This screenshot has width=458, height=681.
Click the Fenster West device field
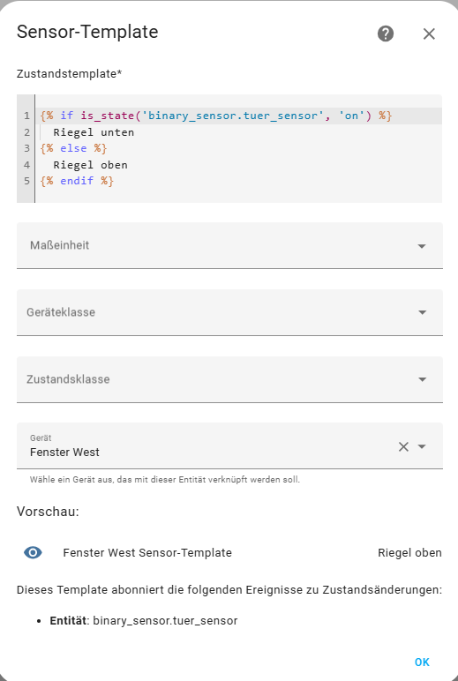pos(229,445)
